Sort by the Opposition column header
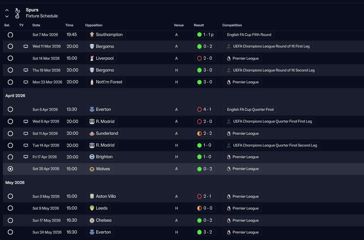 pyautogui.click(x=94, y=25)
